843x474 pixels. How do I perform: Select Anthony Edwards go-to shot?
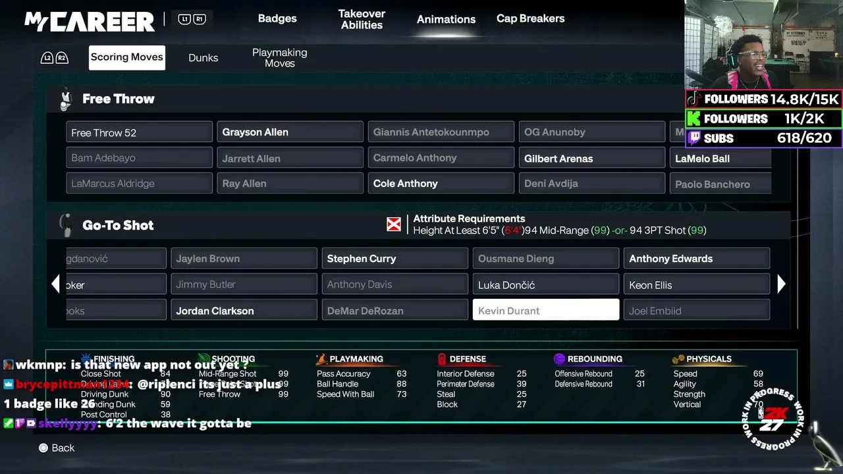pos(697,258)
